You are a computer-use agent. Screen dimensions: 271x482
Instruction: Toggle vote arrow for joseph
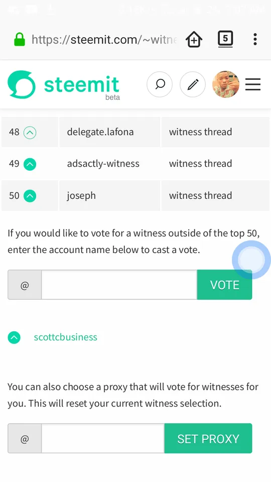30,196
